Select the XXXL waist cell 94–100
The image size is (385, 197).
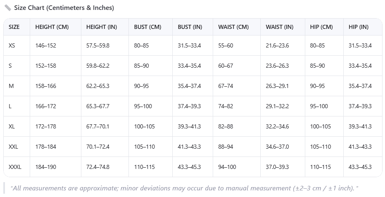coord(227,167)
